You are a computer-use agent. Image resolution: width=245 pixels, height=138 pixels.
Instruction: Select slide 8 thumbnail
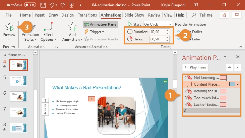(x=18, y=128)
